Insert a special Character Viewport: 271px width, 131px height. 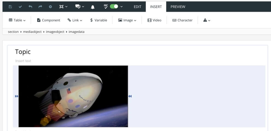[182, 20]
